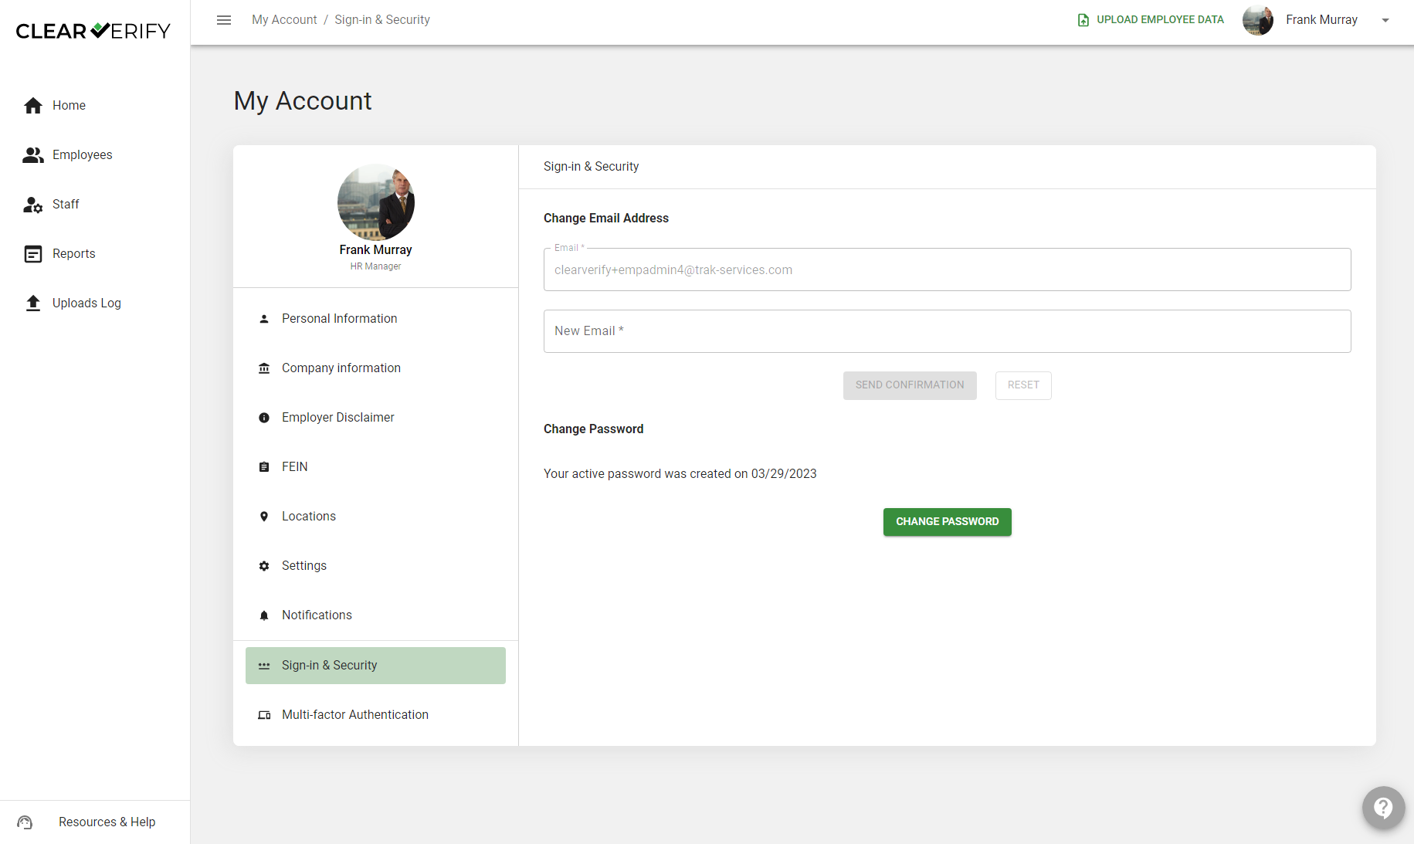Click the Personal Information person icon

pyautogui.click(x=264, y=319)
